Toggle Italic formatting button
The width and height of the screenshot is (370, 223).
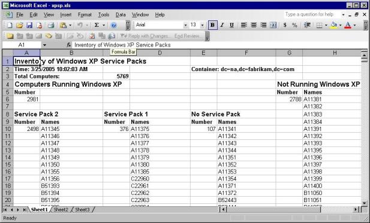(x=222, y=25)
